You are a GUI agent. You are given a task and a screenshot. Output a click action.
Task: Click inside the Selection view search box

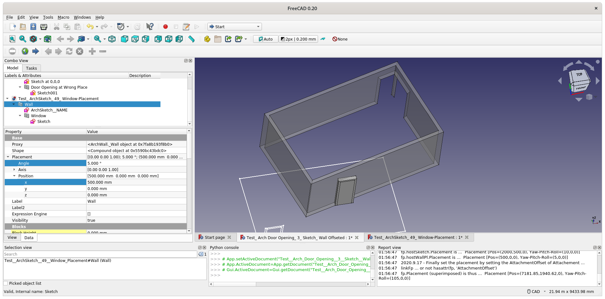(95, 254)
